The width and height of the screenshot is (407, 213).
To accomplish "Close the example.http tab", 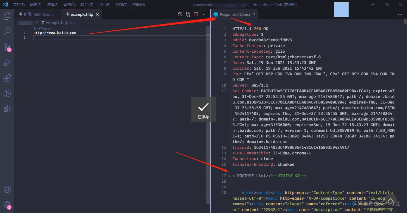I will coord(97,14).
